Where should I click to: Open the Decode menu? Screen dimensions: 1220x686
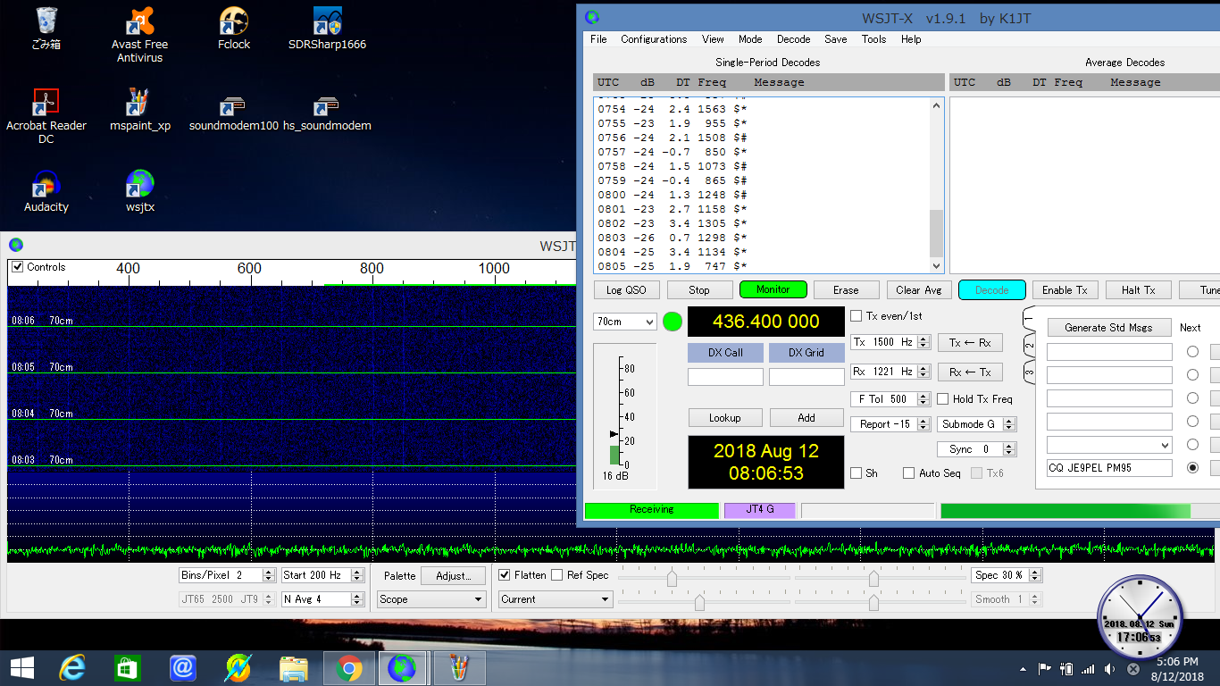tap(793, 39)
